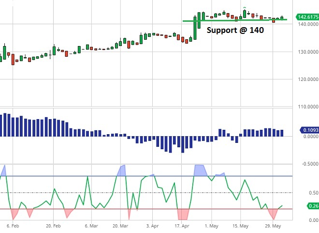Click the 0.1093 histogram value label
319x233 pixels.
(310, 130)
